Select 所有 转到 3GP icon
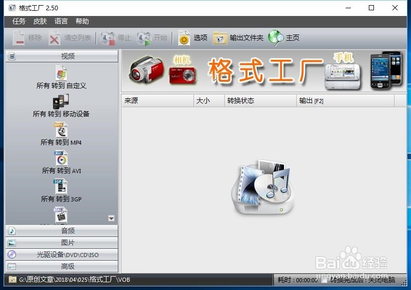This screenshot has width=411, height=290. click(x=61, y=186)
